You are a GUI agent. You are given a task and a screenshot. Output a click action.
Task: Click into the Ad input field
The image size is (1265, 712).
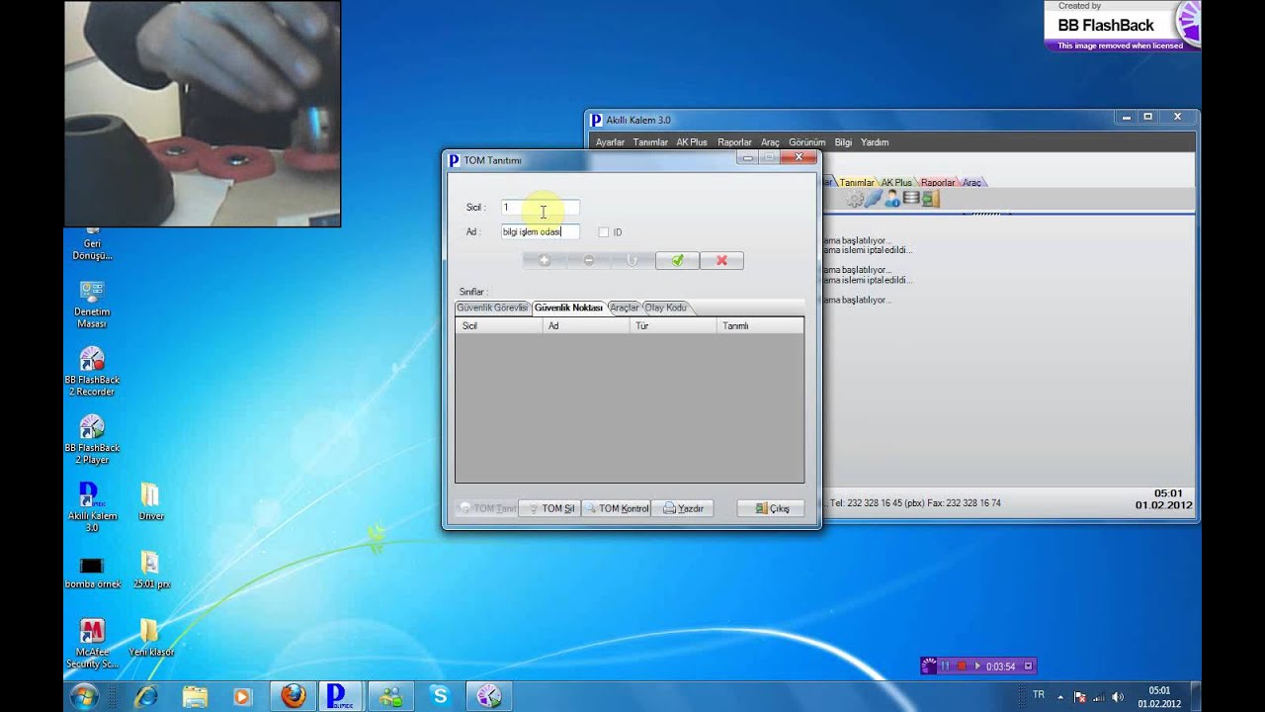540,231
